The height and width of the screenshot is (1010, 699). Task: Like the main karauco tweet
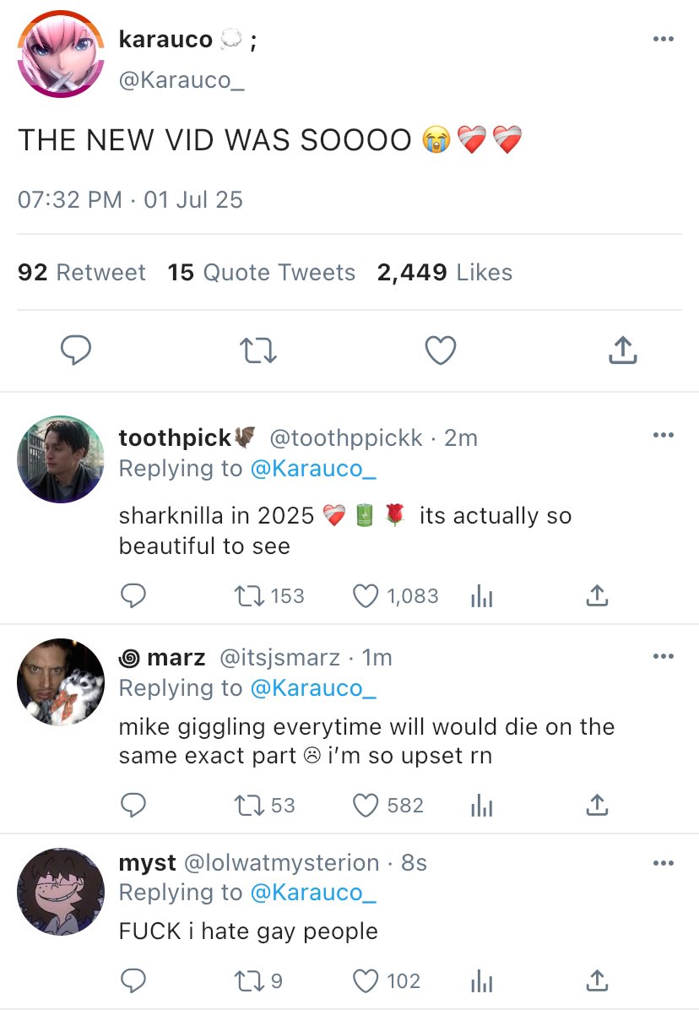(440, 350)
